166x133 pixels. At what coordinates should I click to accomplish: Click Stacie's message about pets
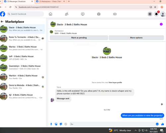coord(95,92)
